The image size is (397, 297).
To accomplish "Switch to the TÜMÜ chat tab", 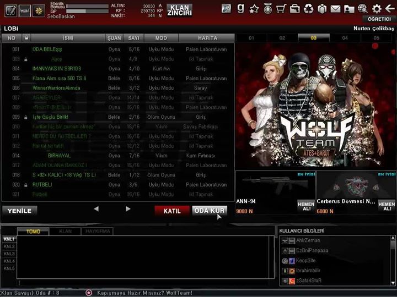I will click(33, 232).
